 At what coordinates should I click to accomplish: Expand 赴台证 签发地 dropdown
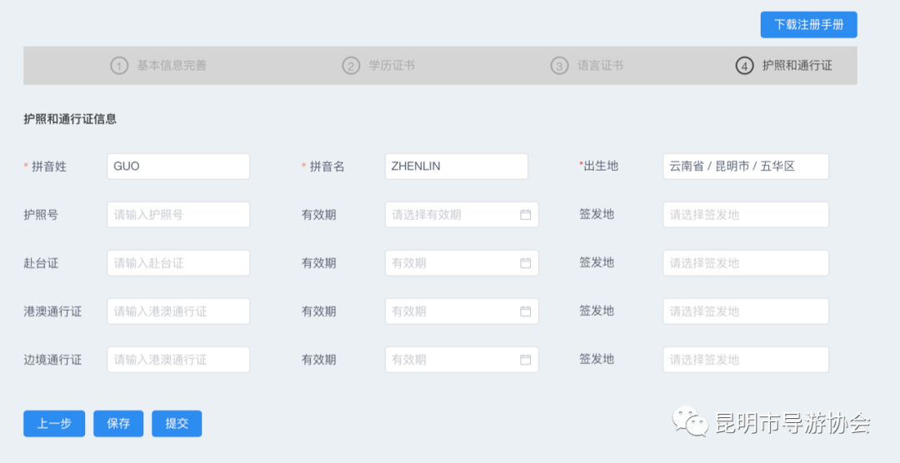coord(745,263)
